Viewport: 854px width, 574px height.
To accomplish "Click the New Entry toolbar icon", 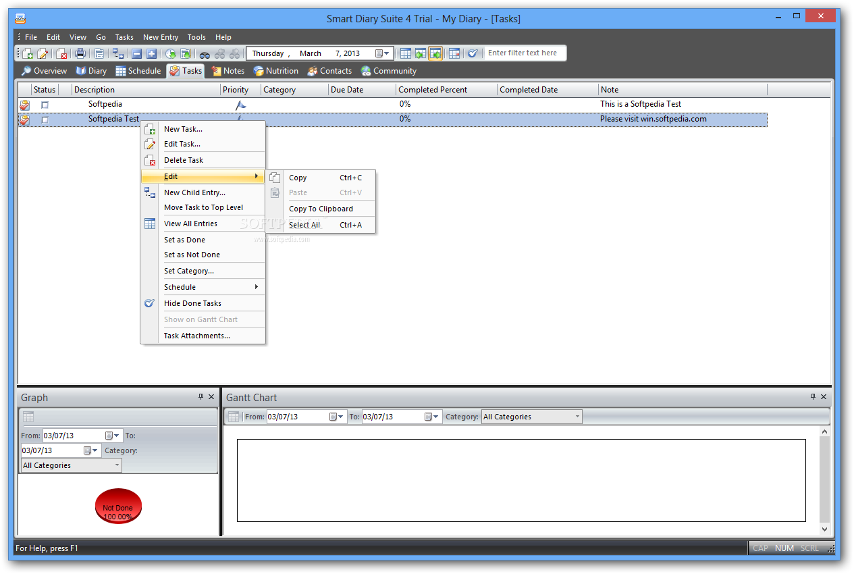I will (x=28, y=53).
